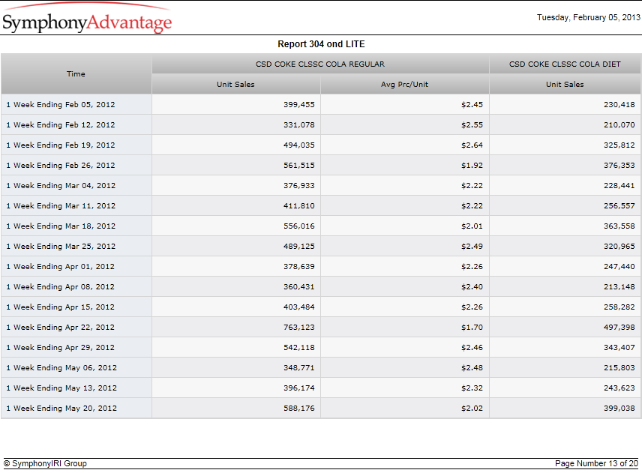Click the regular unit sales value 331,078
Screen dimensions: 642x473
pos(299,124)
